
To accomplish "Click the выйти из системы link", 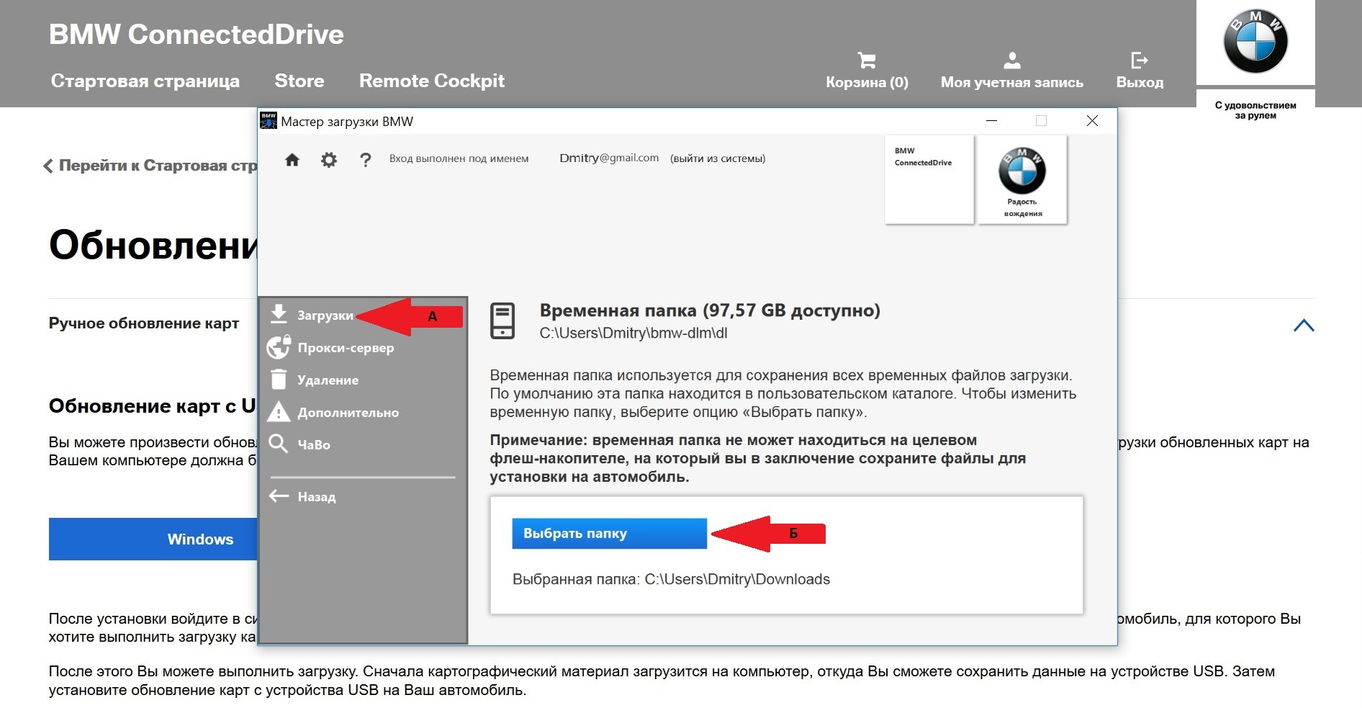I will [718, 158].
